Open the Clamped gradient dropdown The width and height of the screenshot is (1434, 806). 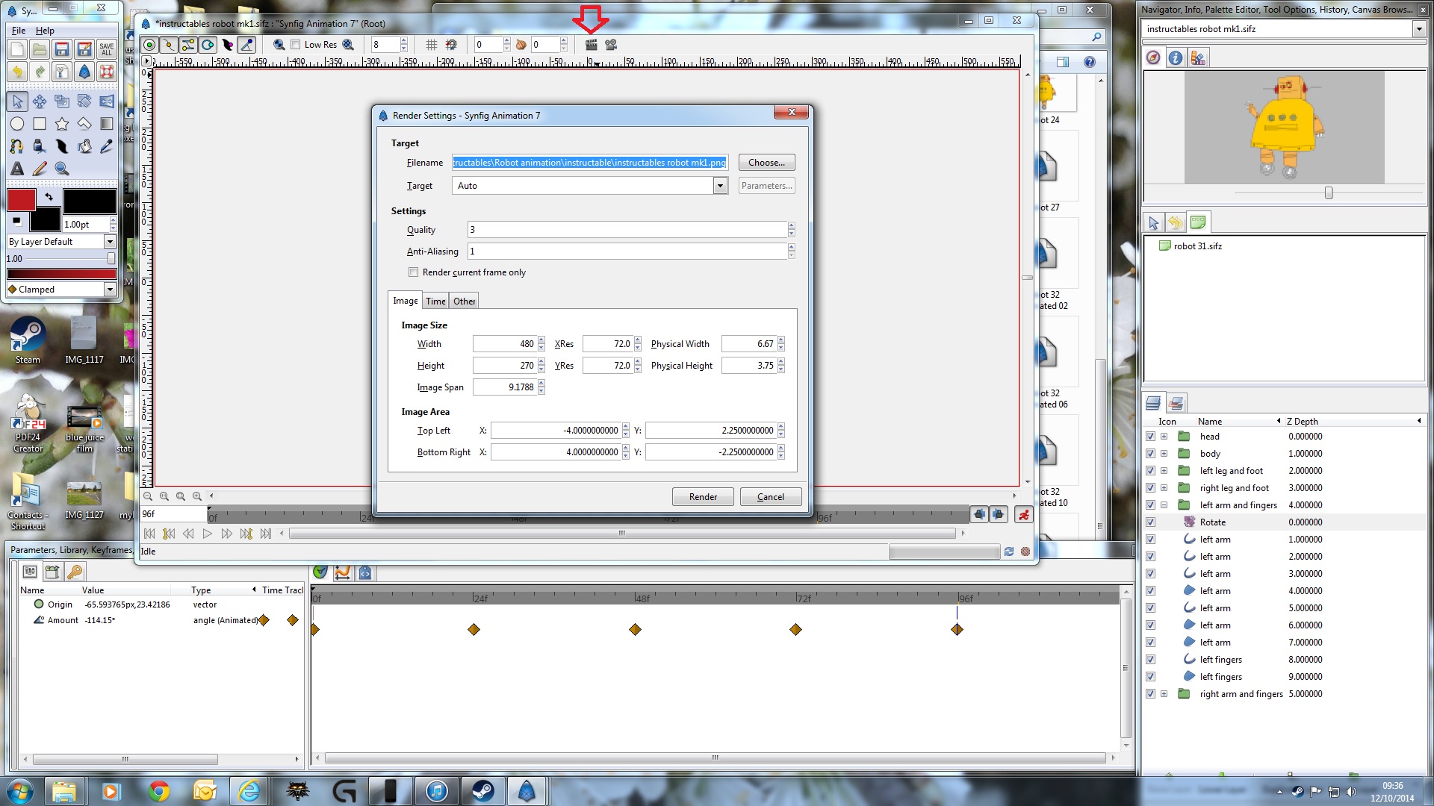[61, 290]
